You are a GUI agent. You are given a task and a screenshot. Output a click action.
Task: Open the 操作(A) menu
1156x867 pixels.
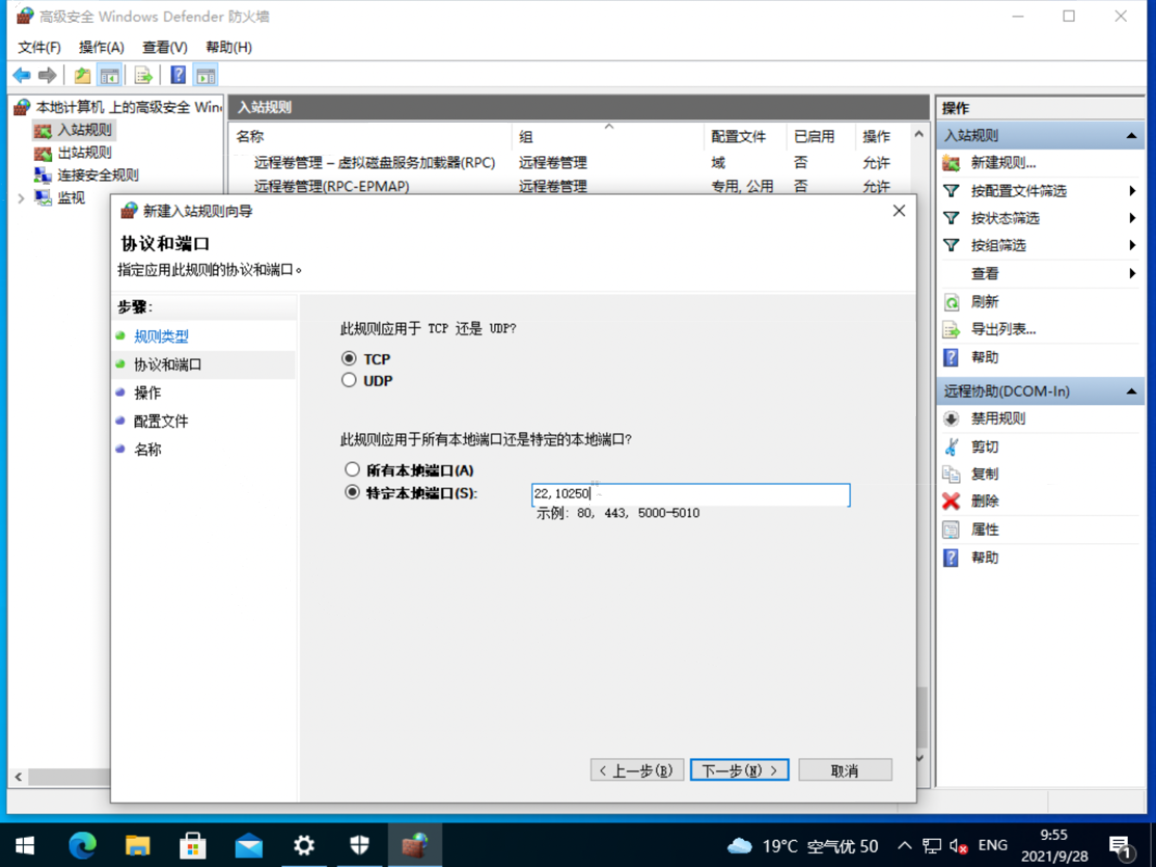[101, 47]
